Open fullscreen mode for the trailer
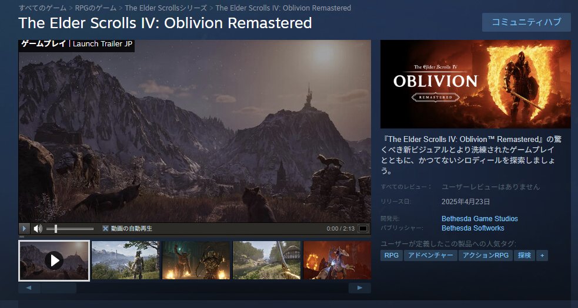The image size is (578, 308). (x=363, y=229)
